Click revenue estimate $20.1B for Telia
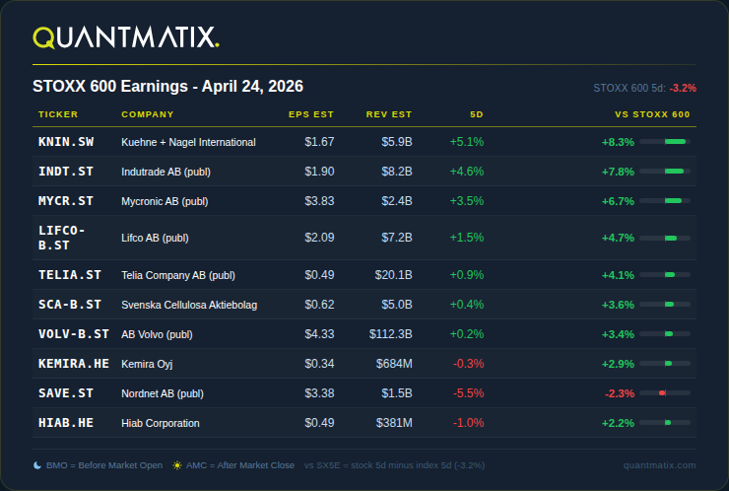Screen dimensions: 729x491 pos(394,275)
